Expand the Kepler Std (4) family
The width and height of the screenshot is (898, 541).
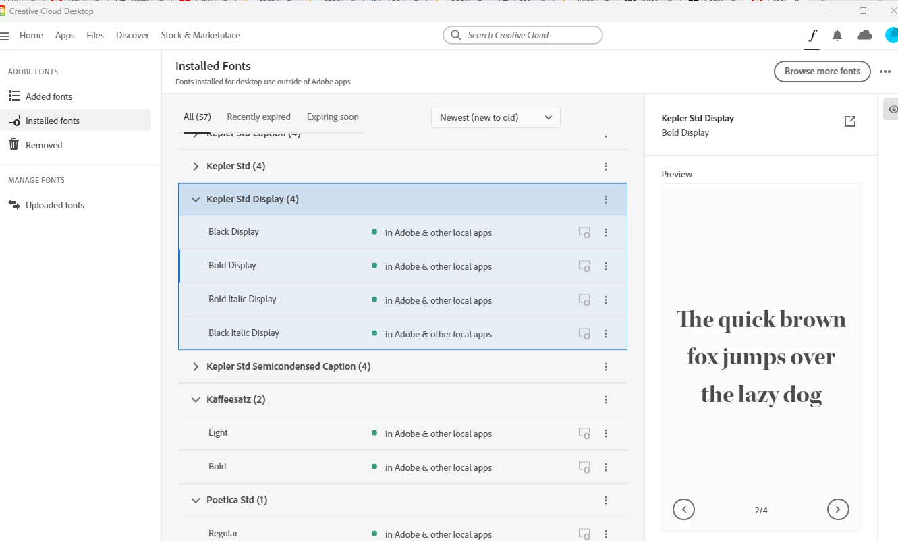[x=196, y=167]
